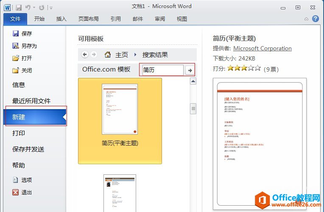The image size is (324, 212).
Task: Click the large template preview on the right
Action: (x=260, y=144)
